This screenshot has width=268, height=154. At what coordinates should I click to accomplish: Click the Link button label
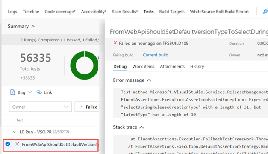[x=48, y=92]
